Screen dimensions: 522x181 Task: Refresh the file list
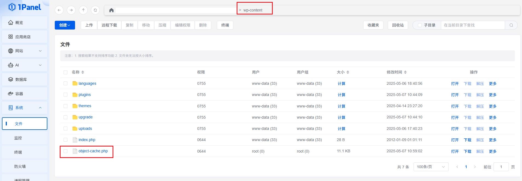pyautogui.click(x=95, y=10)
